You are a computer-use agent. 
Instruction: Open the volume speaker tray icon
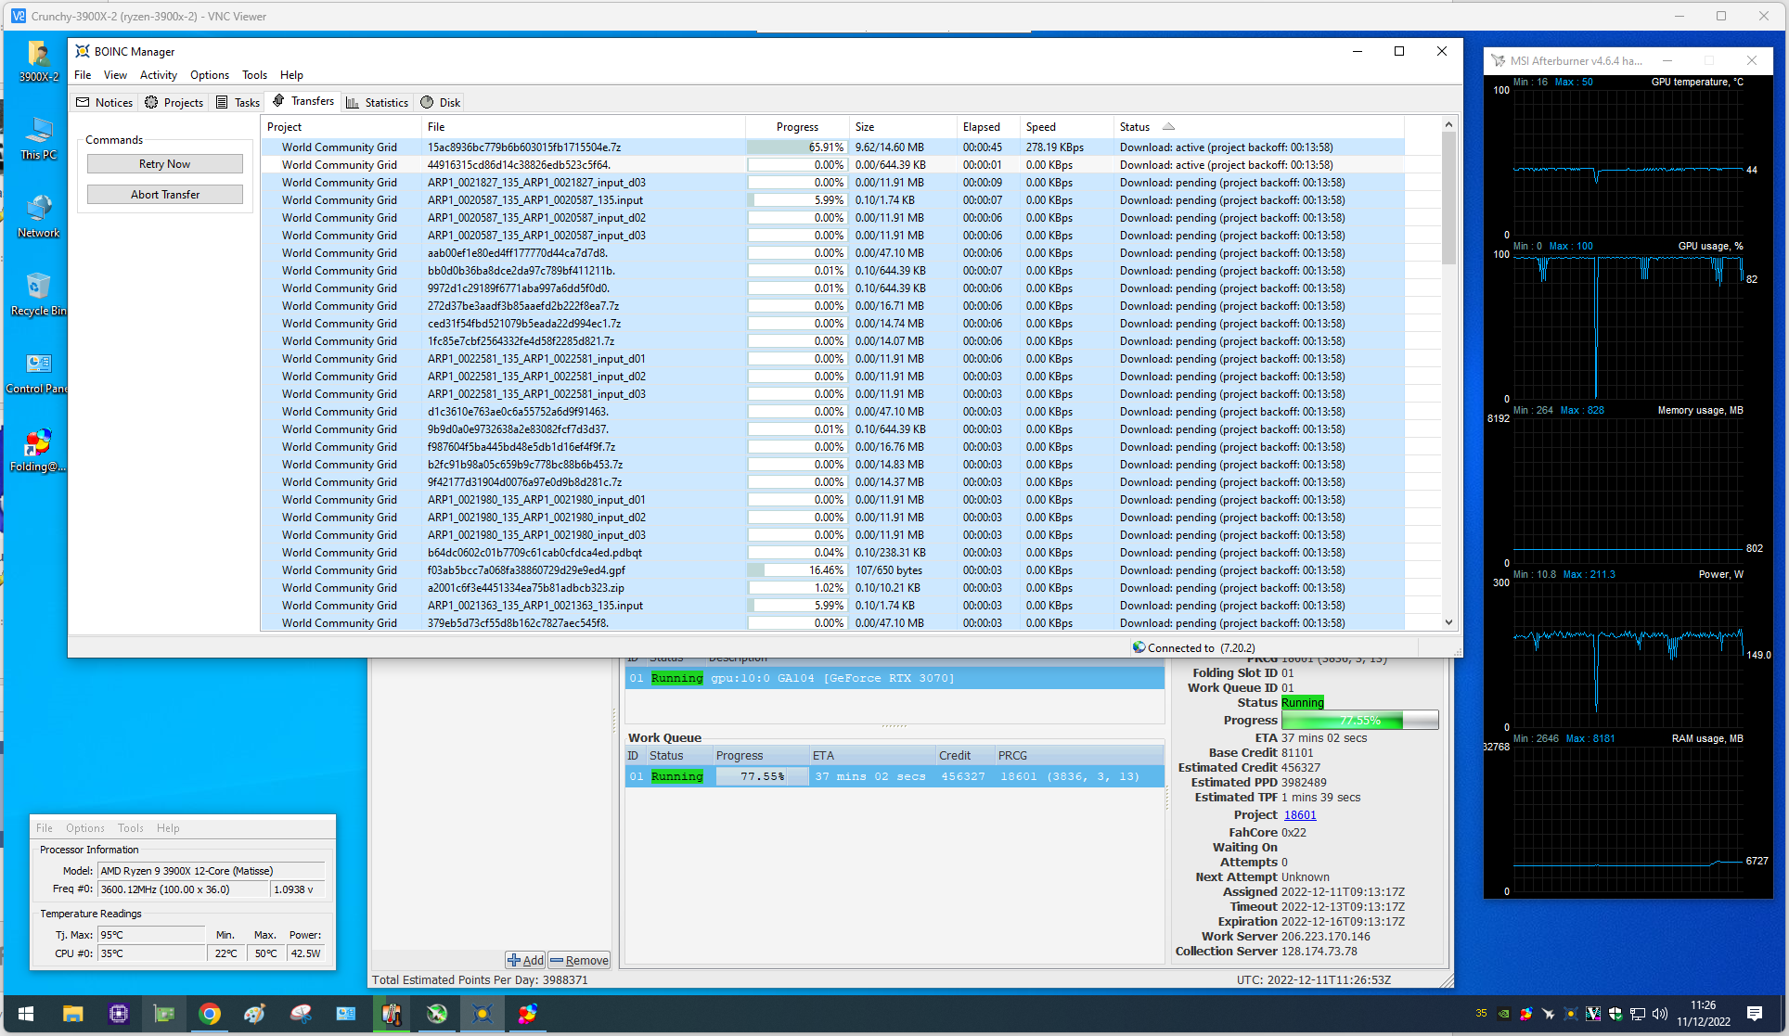click(1660, 1014)
